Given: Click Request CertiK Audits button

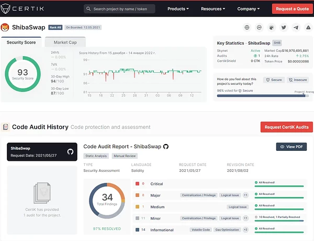Looking at the screenshot, I should tap(287, 127).
